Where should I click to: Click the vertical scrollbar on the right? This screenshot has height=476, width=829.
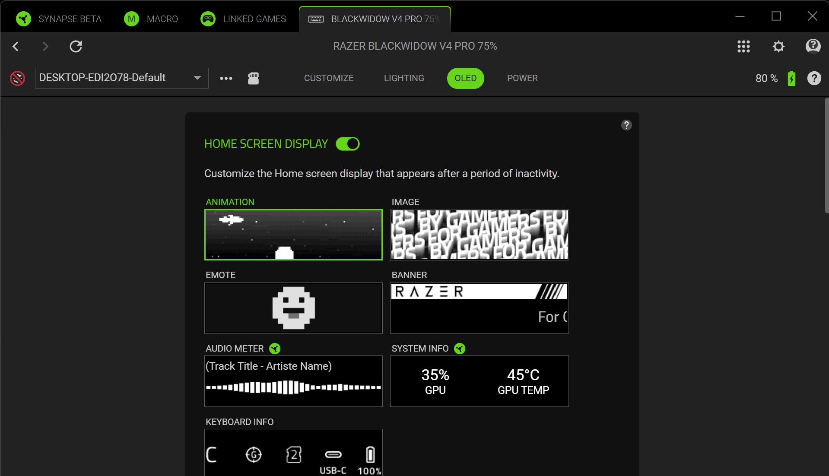pos(826,155)
